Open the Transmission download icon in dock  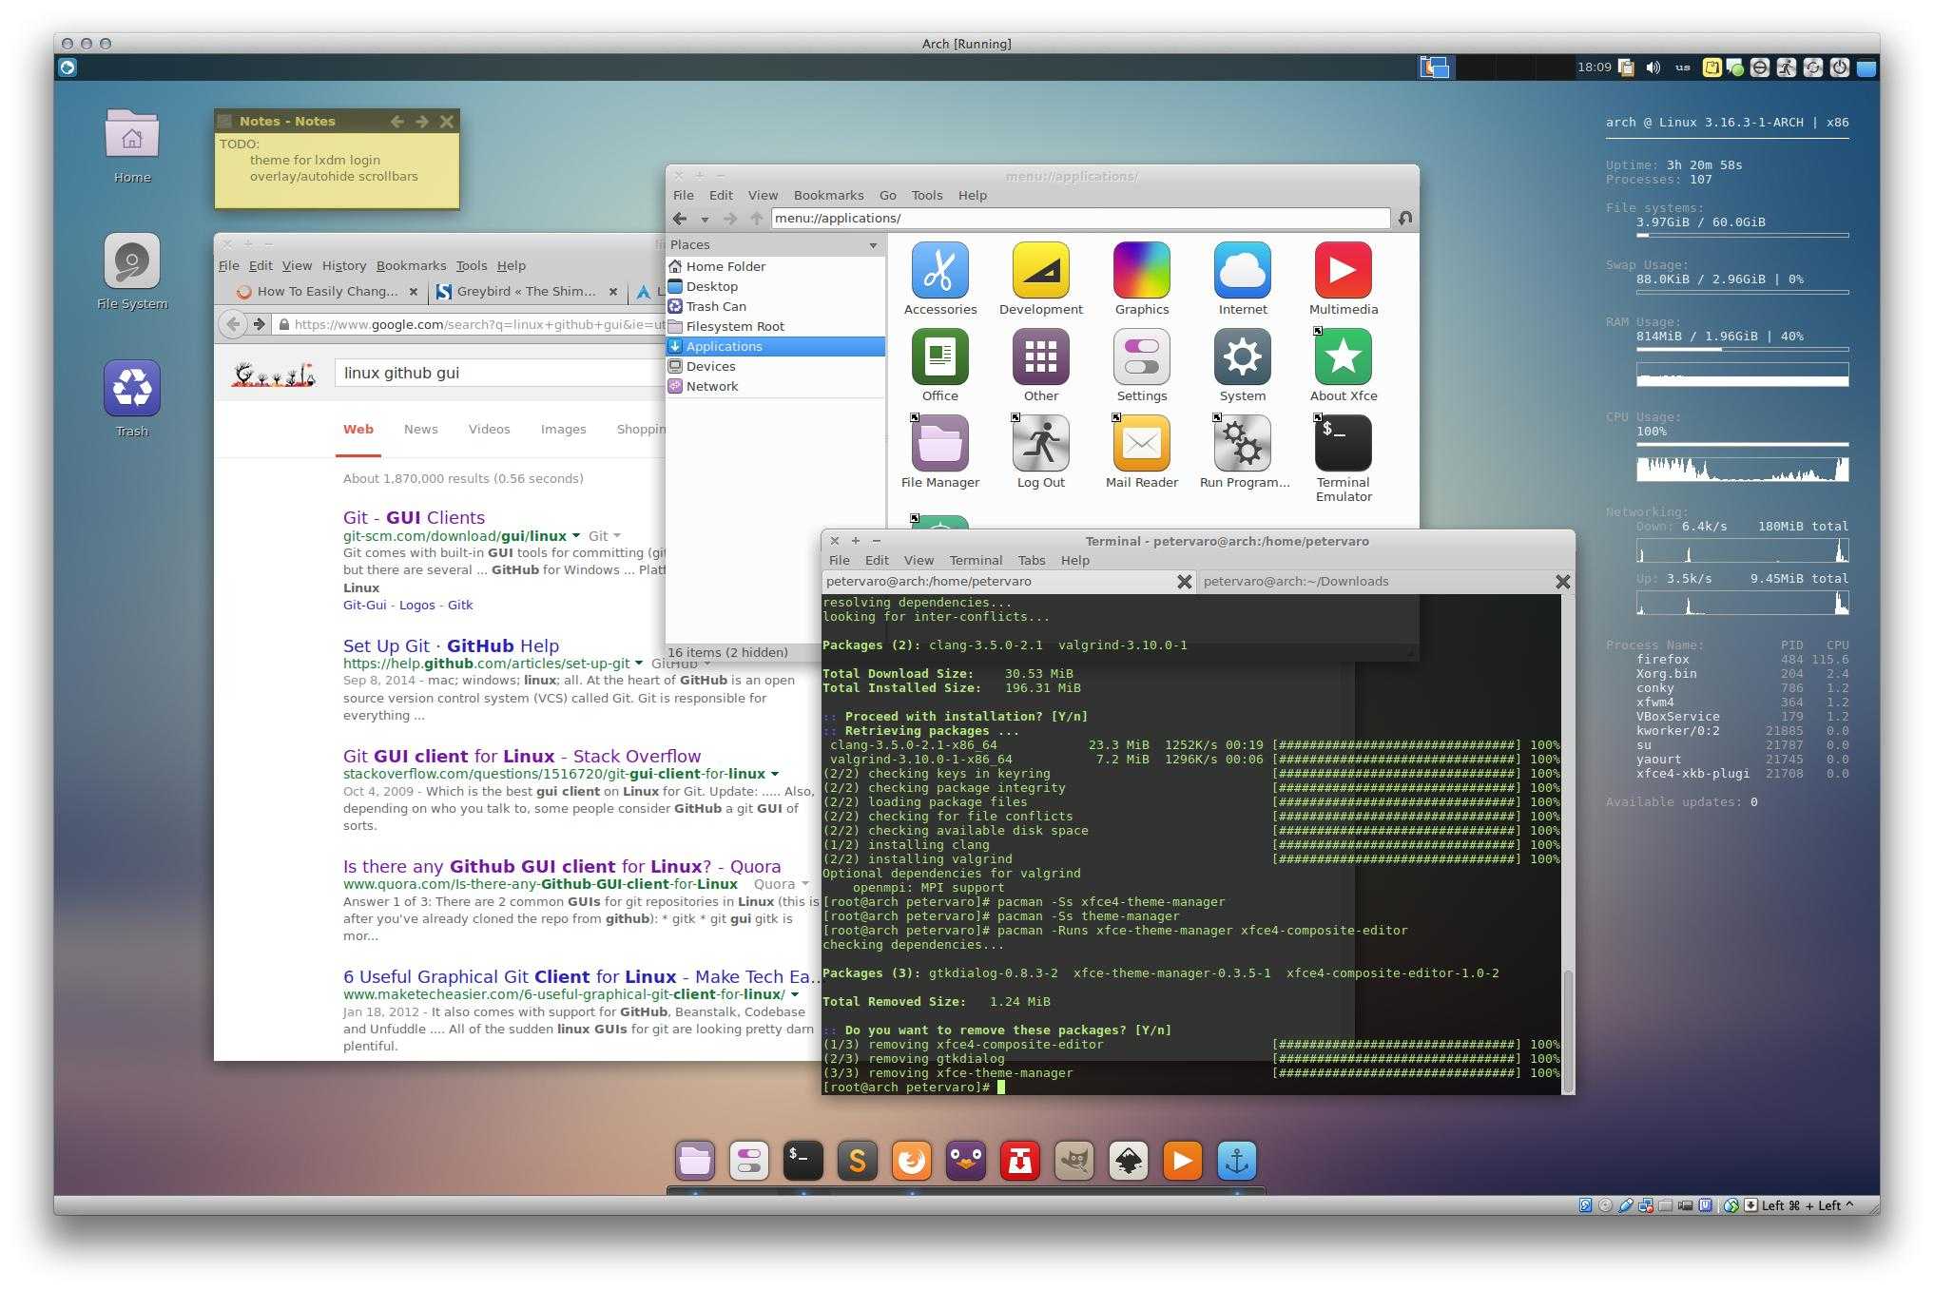pos(1020,1161)
